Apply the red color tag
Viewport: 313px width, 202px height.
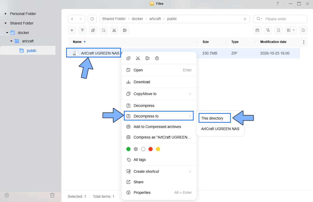click(151, 149)
